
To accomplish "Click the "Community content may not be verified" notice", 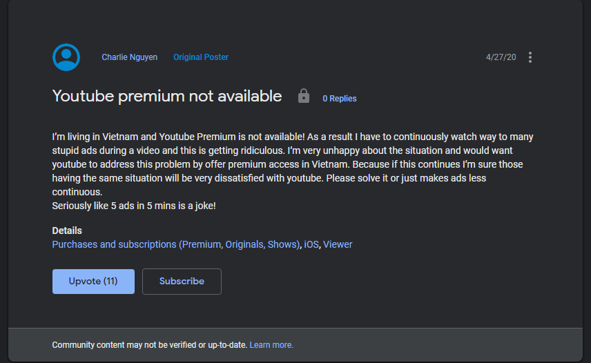I will [150, 345].
